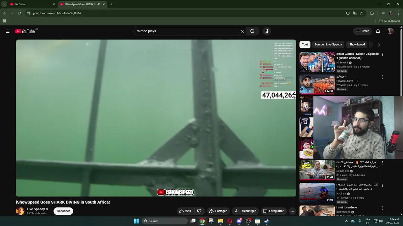Screen dimensions: 403x226
Task: Open File Explorer from the taskbar
Action: tap(221, 221)
